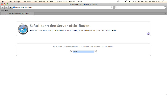Click the address bar with http://flash/deutsch/
Image resolution: width=167 pixels, height=95 pixels.
[63, 8]
